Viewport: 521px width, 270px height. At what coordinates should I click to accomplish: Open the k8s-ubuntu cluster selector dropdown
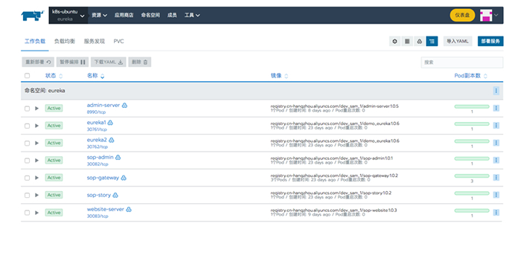pos(68,16)
